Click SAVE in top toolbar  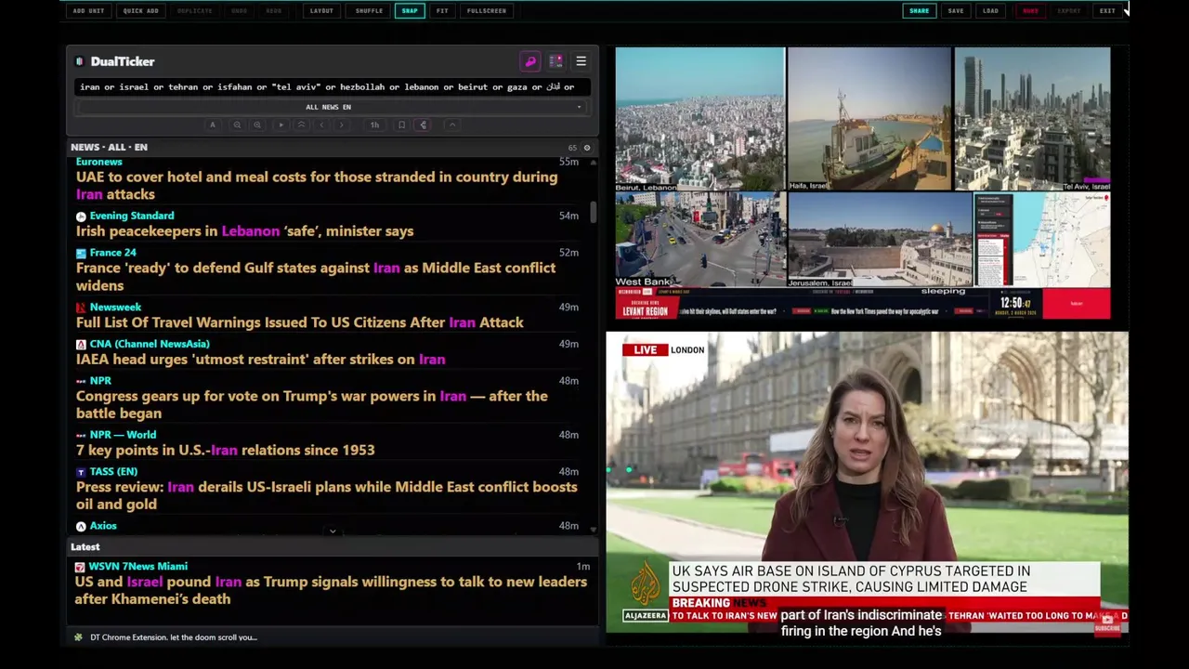[x=956, y=11]
